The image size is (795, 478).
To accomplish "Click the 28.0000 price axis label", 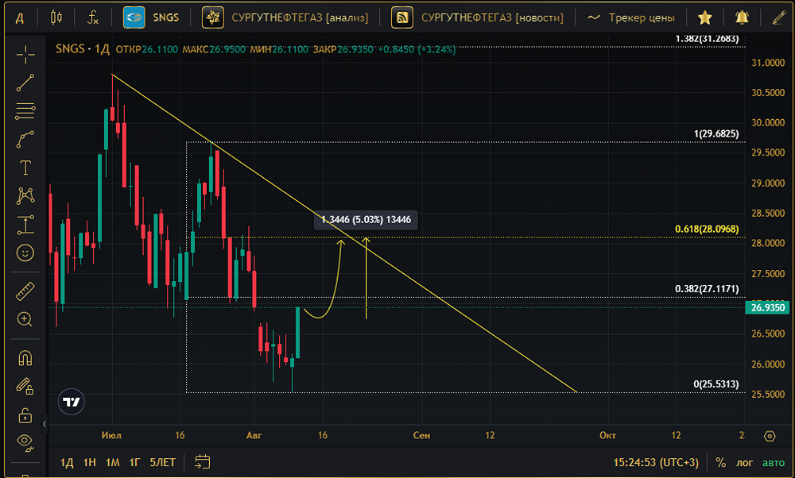I will pyautogui.click(x=768, y=244).
